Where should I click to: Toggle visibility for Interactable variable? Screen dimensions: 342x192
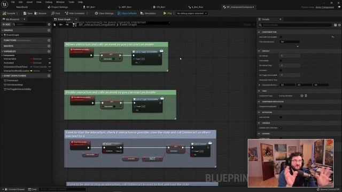pyautogui.click(x=50, y=59)
